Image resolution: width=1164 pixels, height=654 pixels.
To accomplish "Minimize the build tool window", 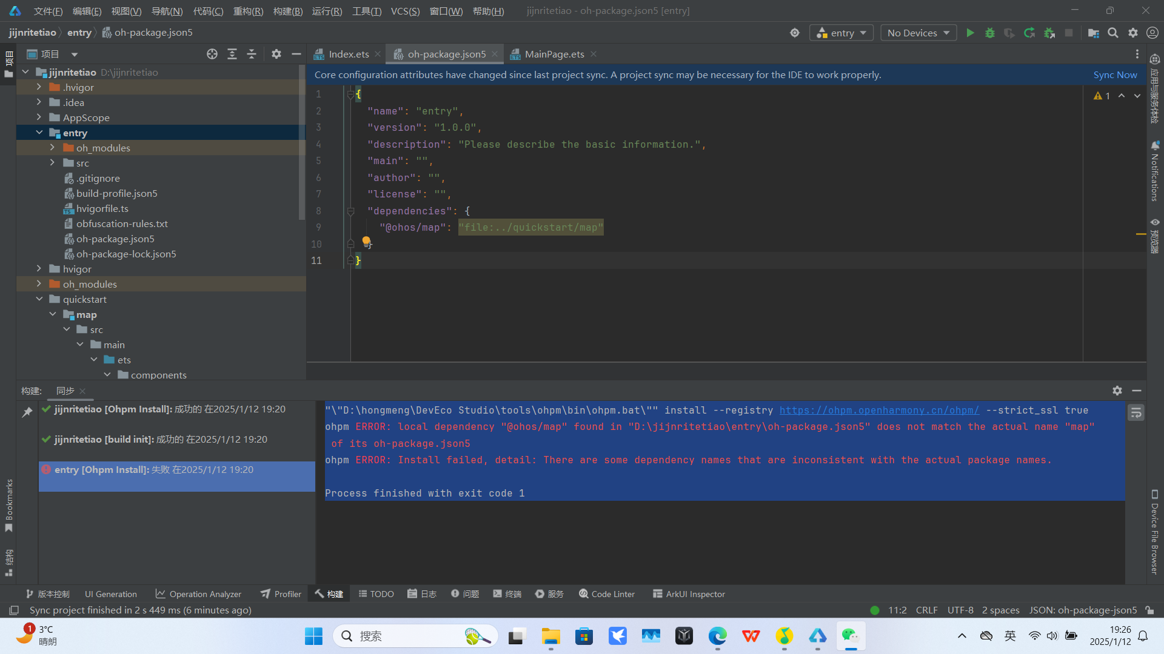I will point(1137,391).
